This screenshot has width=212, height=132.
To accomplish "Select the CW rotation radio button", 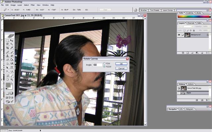I will coord(104,63).
